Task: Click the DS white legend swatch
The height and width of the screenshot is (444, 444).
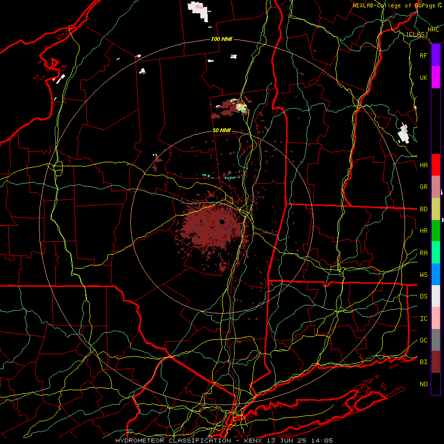Action: (x=436, y=296)
